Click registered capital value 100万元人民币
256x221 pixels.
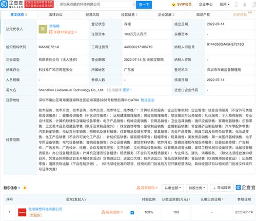[x=135, y=34]
